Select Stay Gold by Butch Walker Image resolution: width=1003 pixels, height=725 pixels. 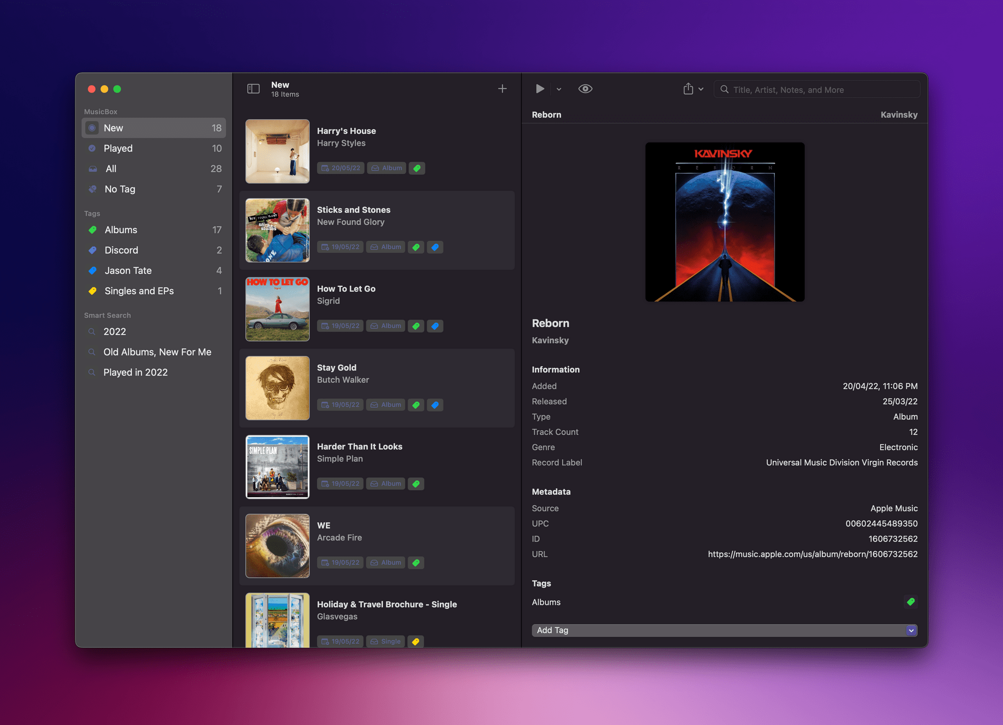click(x=377, y=388)
